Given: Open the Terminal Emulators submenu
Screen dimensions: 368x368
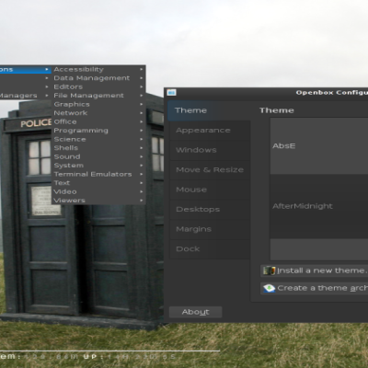Looking at the screenshot, I should [x=98, y=174].
